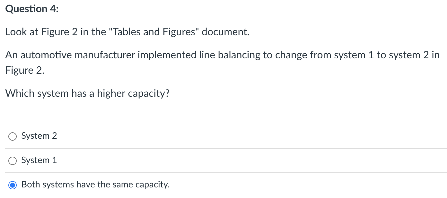Click the words "automotive manufacturer"
This screenshot has height=198, width=447.
(x=79, y=55)
